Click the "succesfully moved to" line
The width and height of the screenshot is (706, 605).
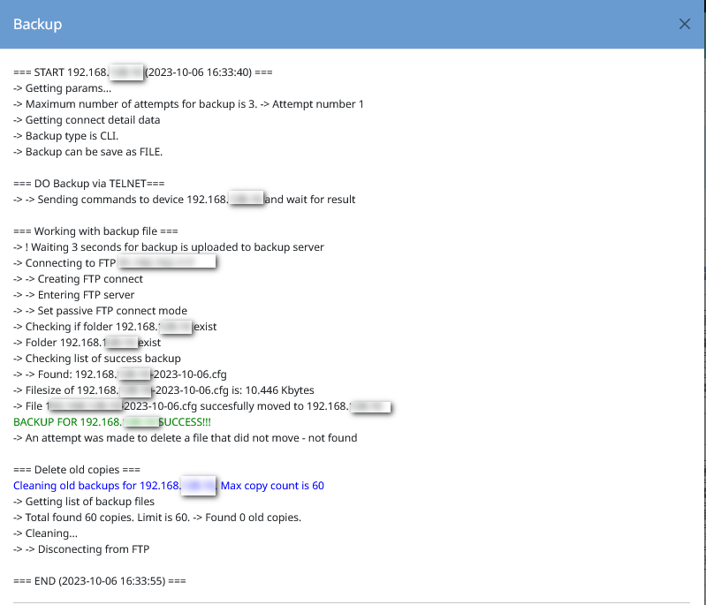click(202, 406)
